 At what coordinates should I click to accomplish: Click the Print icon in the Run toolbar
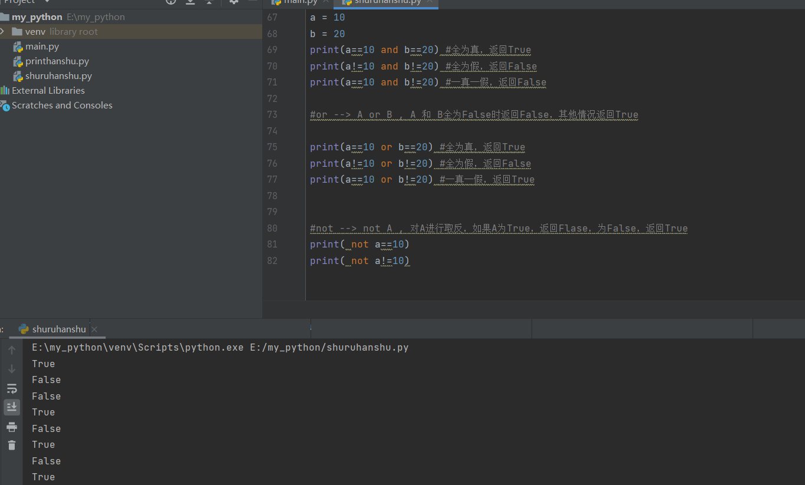(x=12, y=427)
